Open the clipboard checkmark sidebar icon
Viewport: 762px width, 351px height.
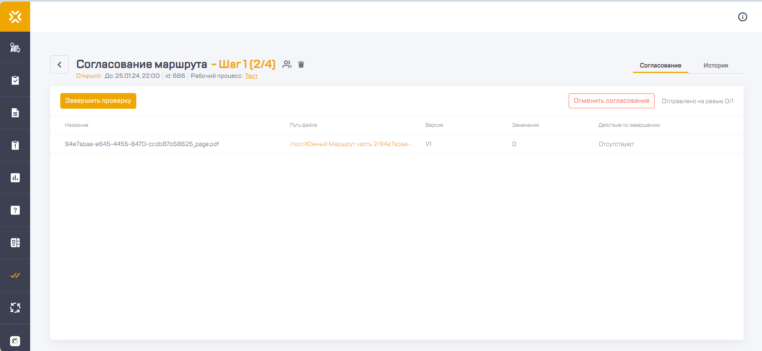(15, 80)
